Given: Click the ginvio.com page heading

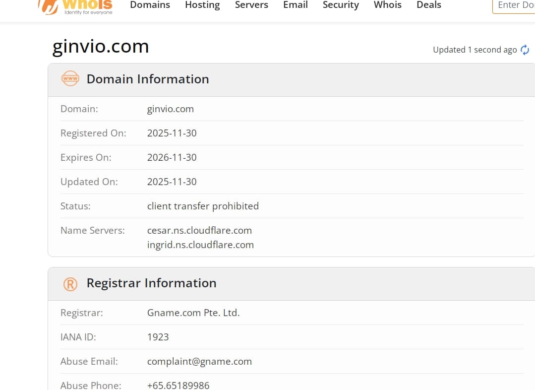Looking at the screenshot, I should 101,47.
